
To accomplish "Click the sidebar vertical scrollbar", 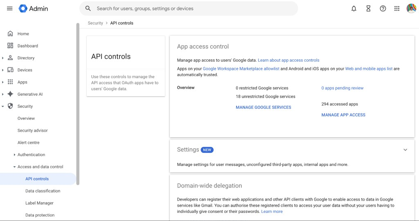I will coord(78,104).
